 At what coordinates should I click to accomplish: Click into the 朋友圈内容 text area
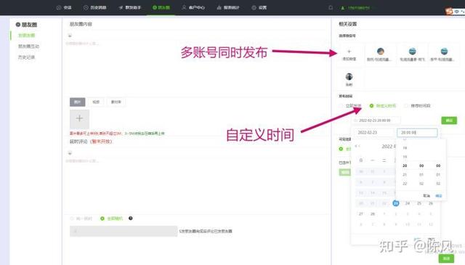click(197, 68)
